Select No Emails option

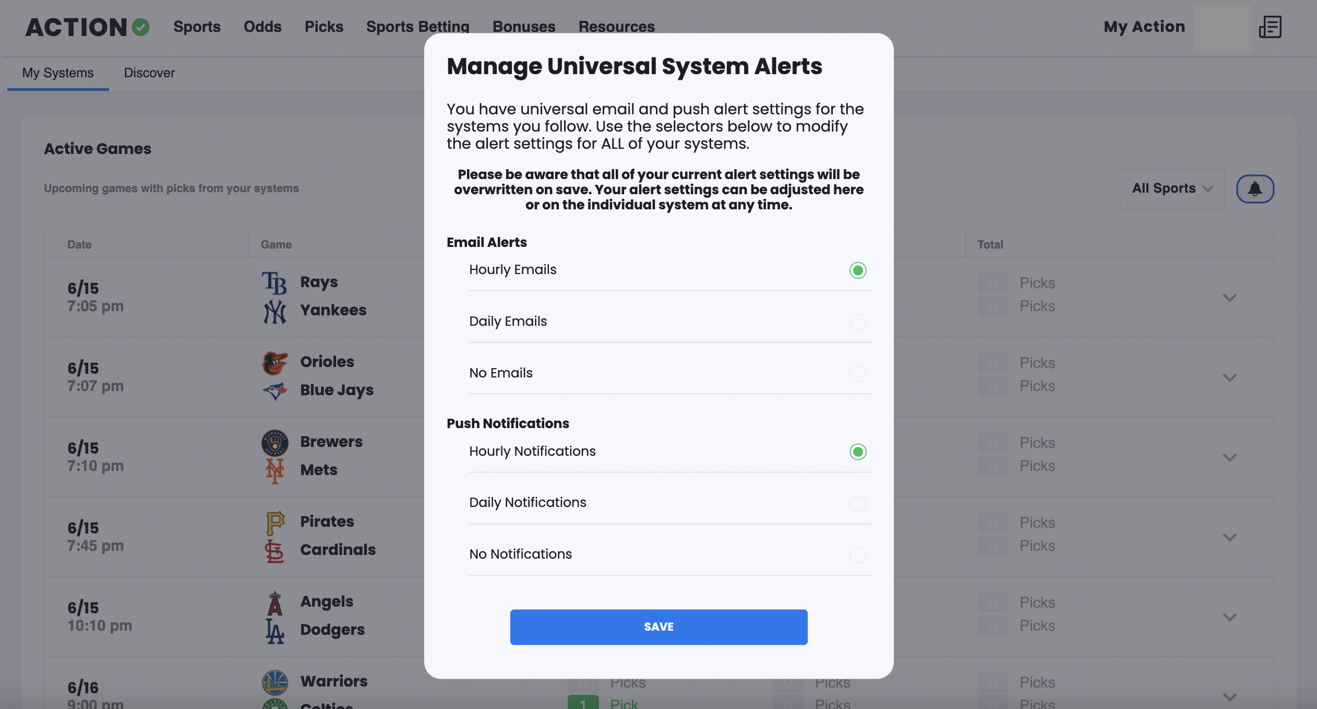point(857,373)
